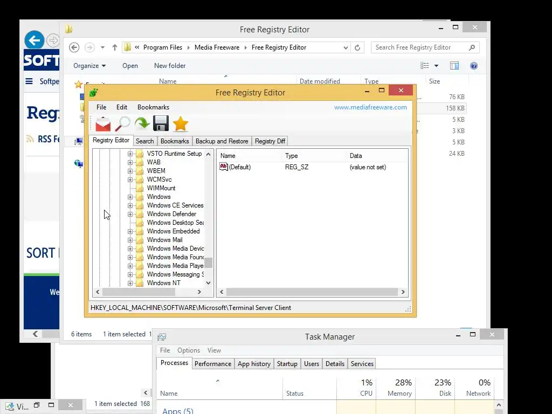
Task: Click the yellow star bookmark icon
Action: pos(180,124)
